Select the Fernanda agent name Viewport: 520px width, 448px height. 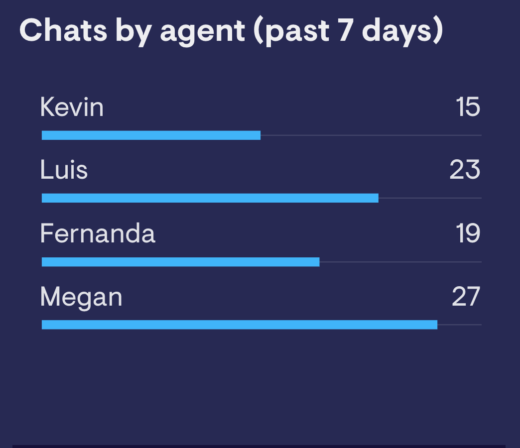[98, 233]
